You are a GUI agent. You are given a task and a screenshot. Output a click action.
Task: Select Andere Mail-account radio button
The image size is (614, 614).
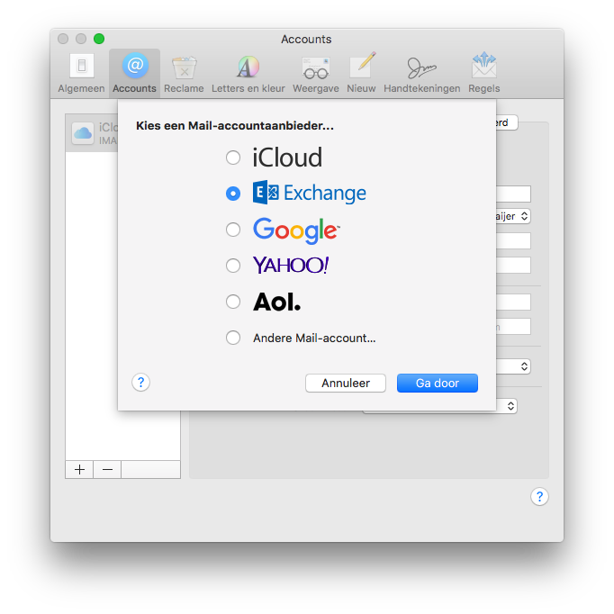tap(233, 338)
